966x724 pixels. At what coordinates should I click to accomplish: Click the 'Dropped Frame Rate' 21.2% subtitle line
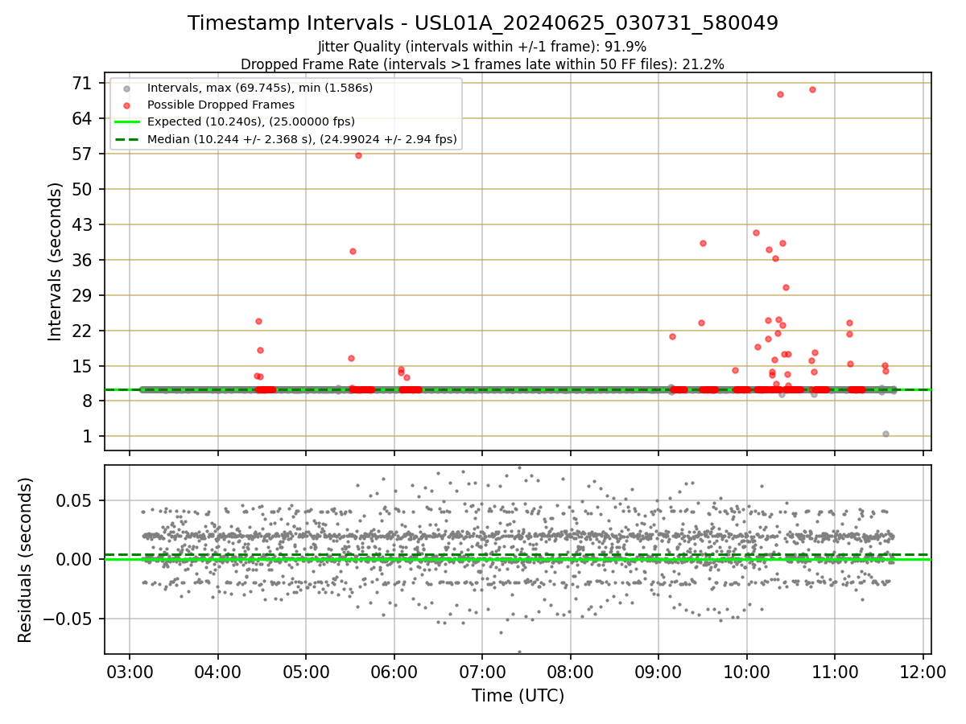click(x=482, y=64)
